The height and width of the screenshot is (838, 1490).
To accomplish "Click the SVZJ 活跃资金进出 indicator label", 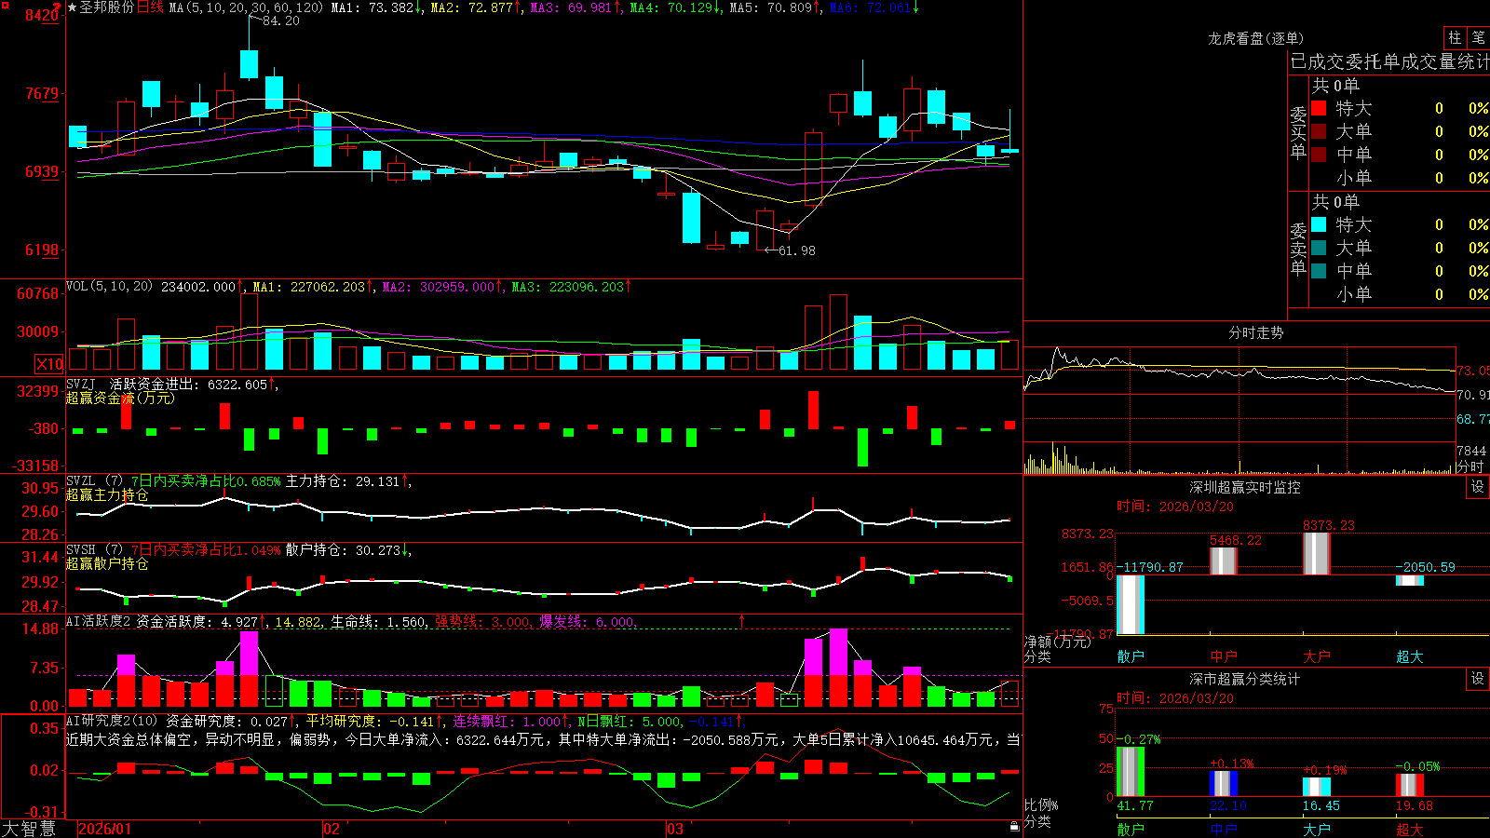I will (x=133, y=384).
